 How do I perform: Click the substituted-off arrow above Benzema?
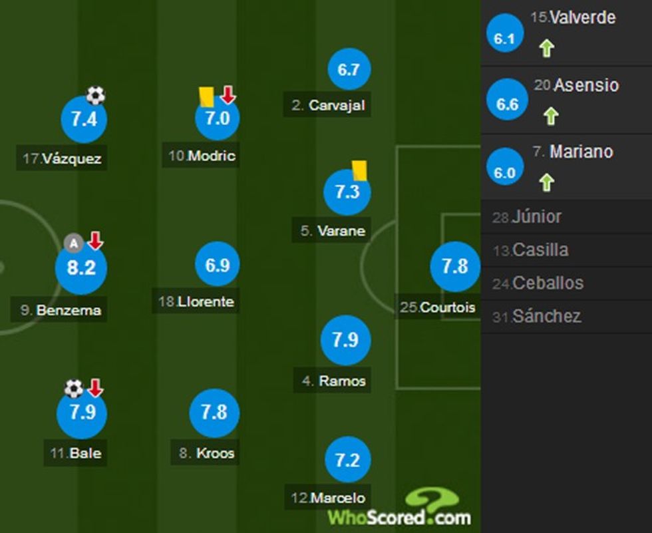[95, 241]
